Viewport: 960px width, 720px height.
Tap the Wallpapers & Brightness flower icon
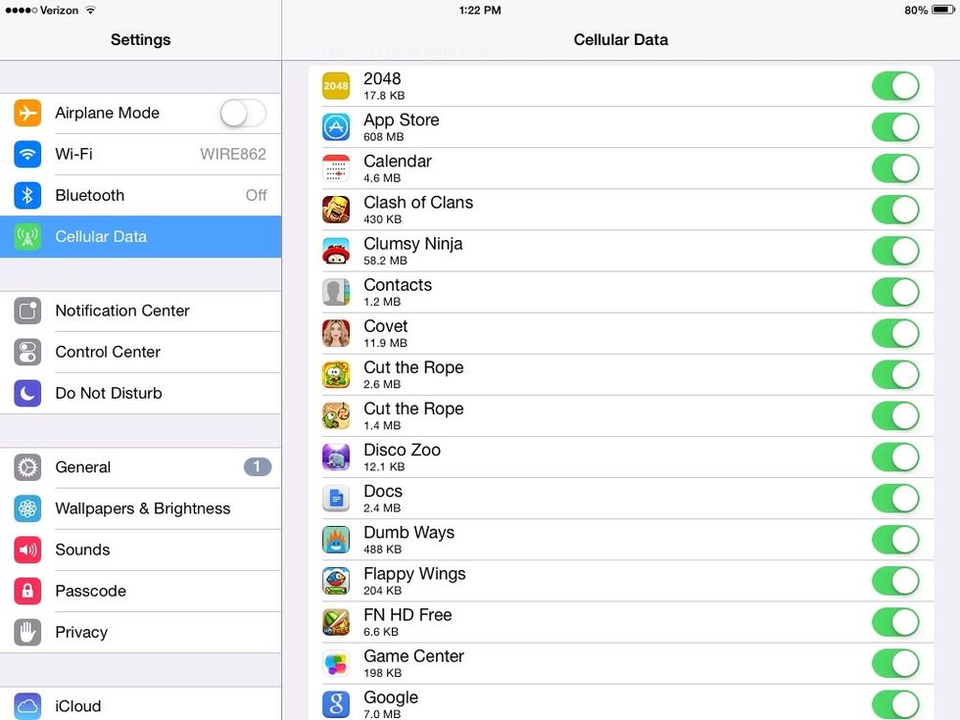tap(27, 508)
